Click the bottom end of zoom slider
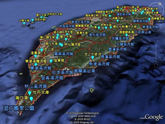 click(156, 66)
